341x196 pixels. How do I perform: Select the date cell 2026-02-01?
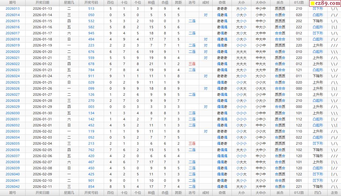(x=42, y=125)
